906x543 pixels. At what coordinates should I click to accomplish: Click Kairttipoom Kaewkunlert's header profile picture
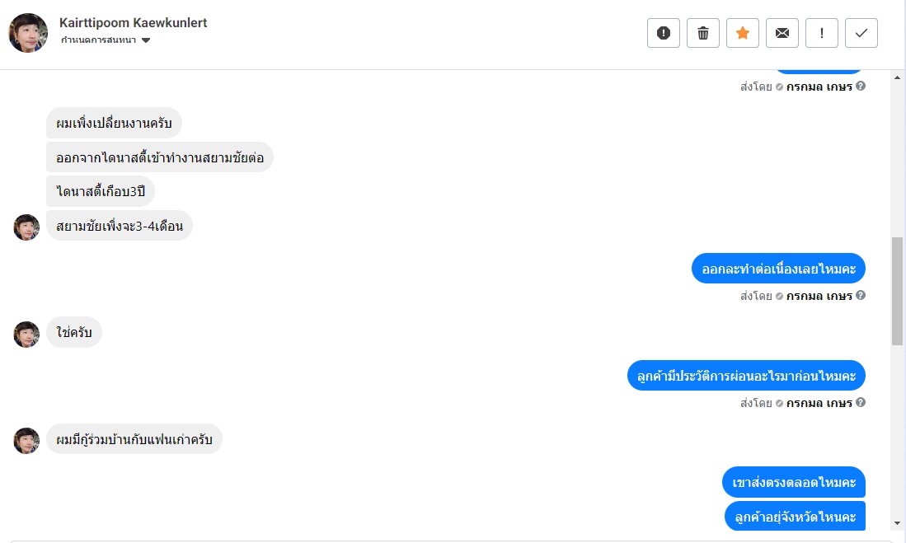(28, 33)
